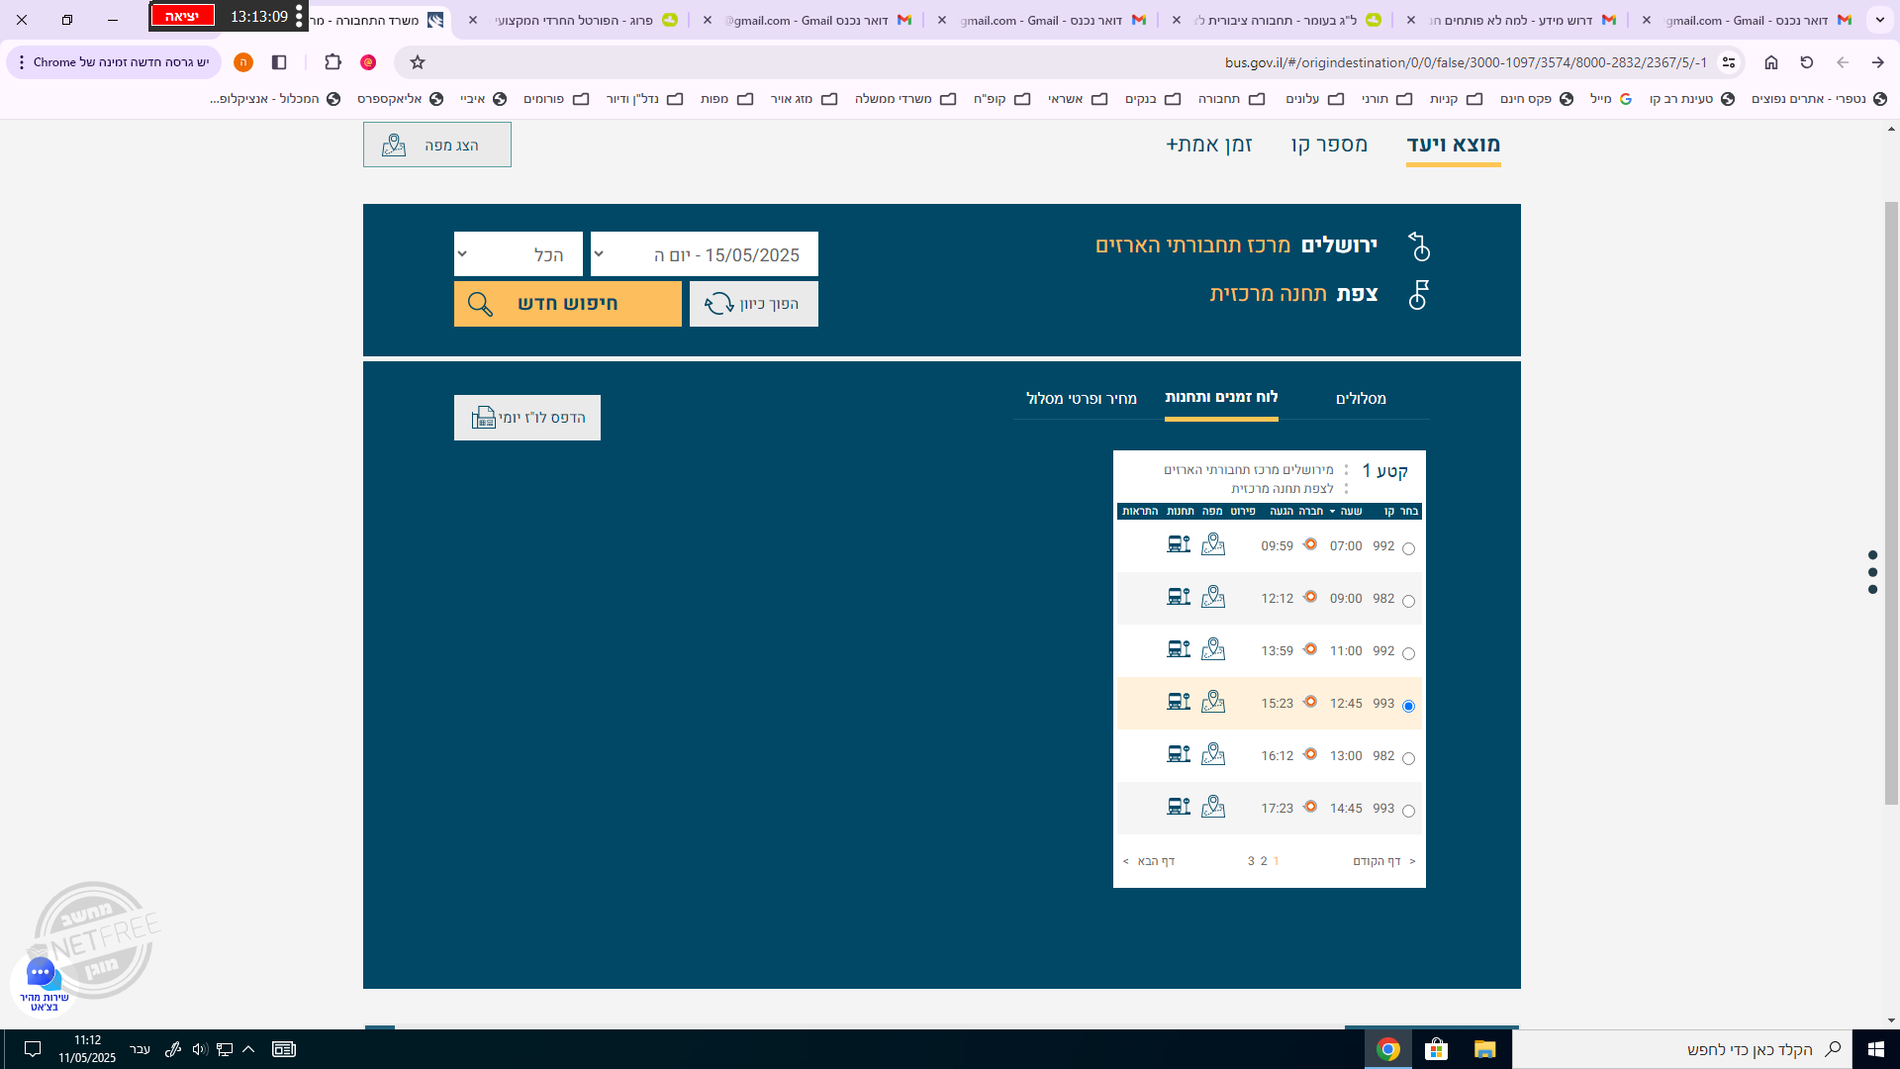Select radio button for line 992 at 07:00
Viewport: 1900px width, 1069px height.
pos(1408,548)
